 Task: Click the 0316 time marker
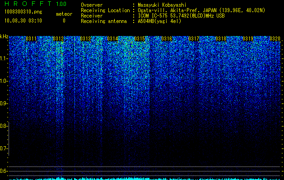[x=167, y=39]
